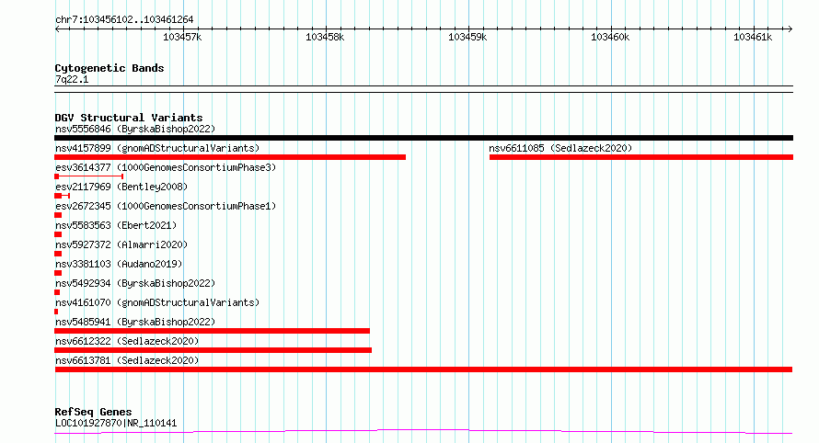Click the chr7:103456102..103461264 coordinate label

[124, 20]
